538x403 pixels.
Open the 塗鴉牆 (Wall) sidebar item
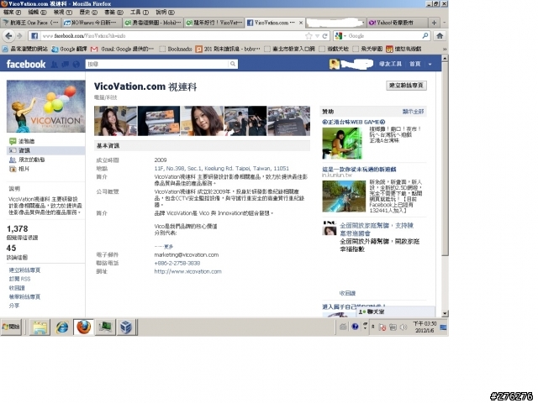click(x=26, y=141)
